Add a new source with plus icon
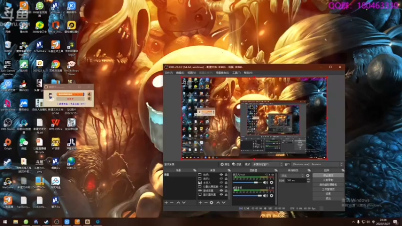Image resolution: width=402 pixels, height=226 pixels. click(x=200, y=203)
